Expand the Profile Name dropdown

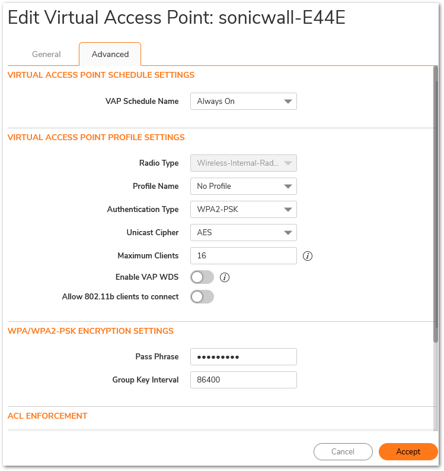[x=244, y=186]
